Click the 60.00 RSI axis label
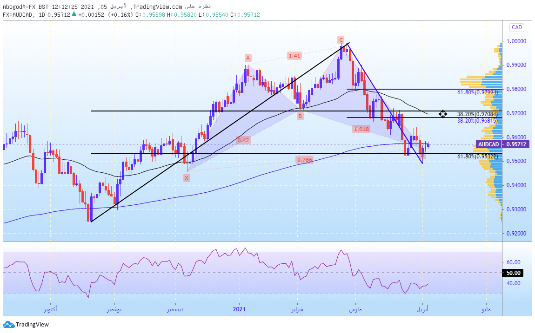The height and width of the screenshot is (333, 535). (x=513, y=262)
